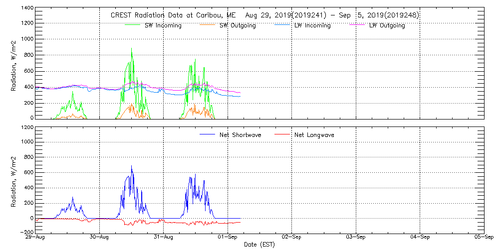Pick the 31-Aug date on the x-axis
This screenshot has height=249, width=499.
click(x=164, y=238)
